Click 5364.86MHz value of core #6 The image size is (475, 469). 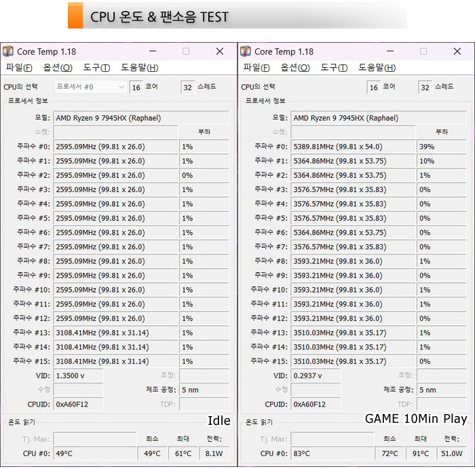pos(353,232)
